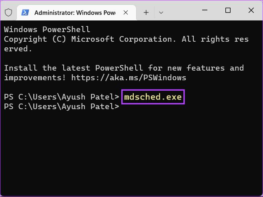Expand the new tab profile dropdown
Image resolution: width=263 pixels, height=197 pixels.
pos(161,12)
